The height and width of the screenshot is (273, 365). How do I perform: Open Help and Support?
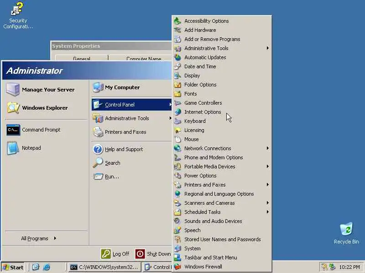click(x=131, y=149)
